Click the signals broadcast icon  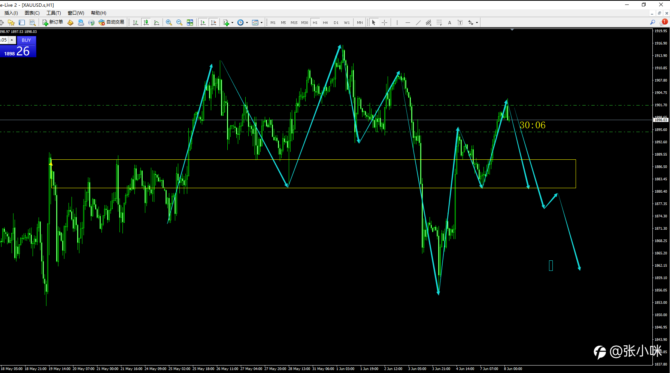coord(91,22)
